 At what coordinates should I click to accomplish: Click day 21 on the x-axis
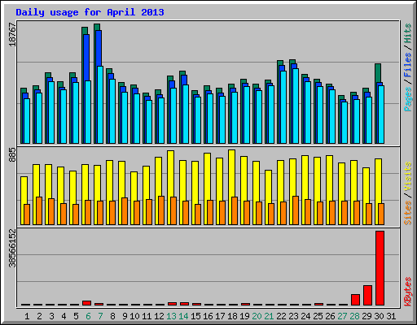click(269, 316)
